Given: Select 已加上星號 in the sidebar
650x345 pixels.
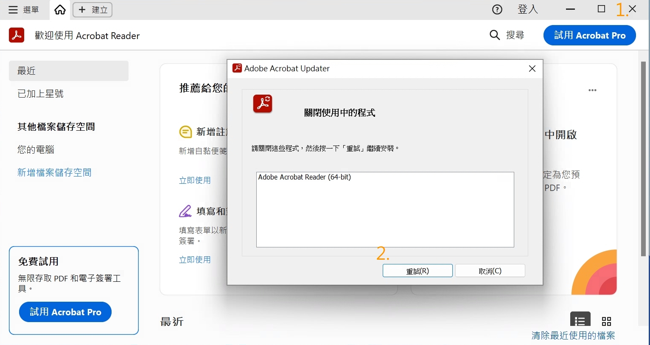Looking at the screenshot, I should 40,94.
